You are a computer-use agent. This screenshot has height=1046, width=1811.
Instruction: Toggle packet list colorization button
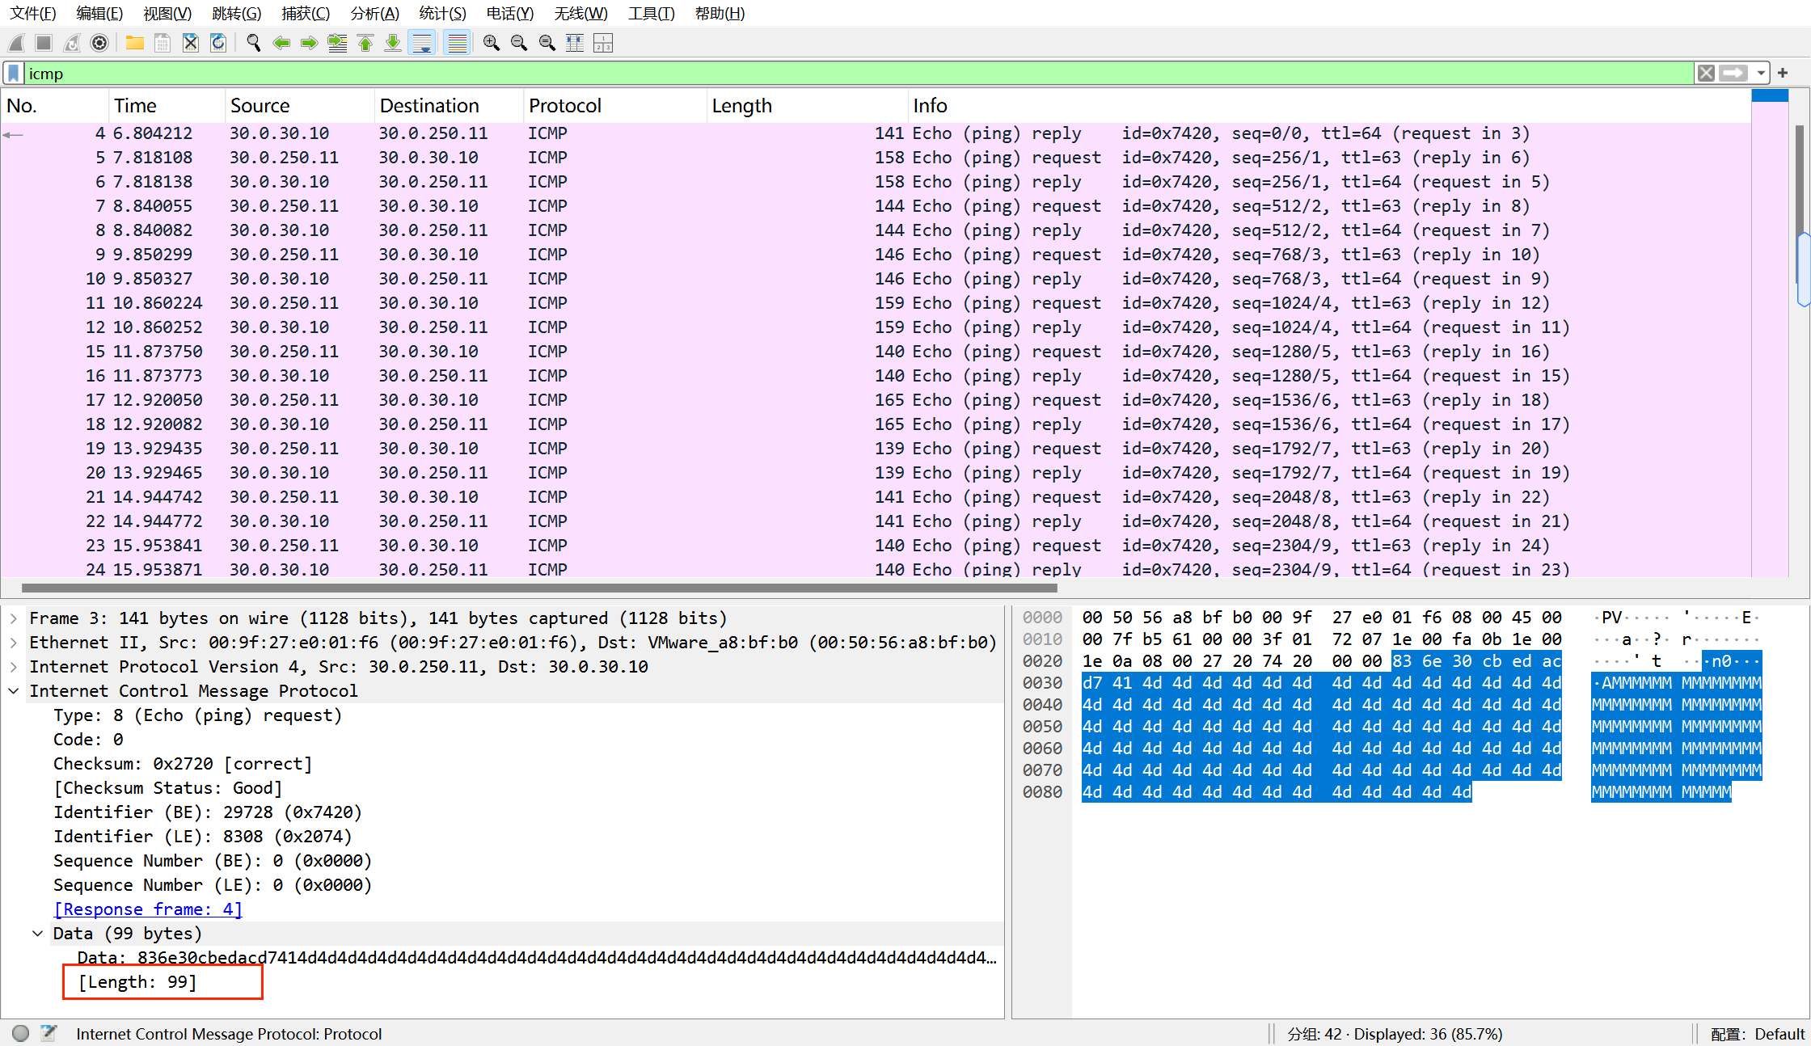pyautogui.click(x=457, y=43)
